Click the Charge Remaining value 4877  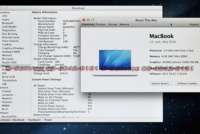76,47
